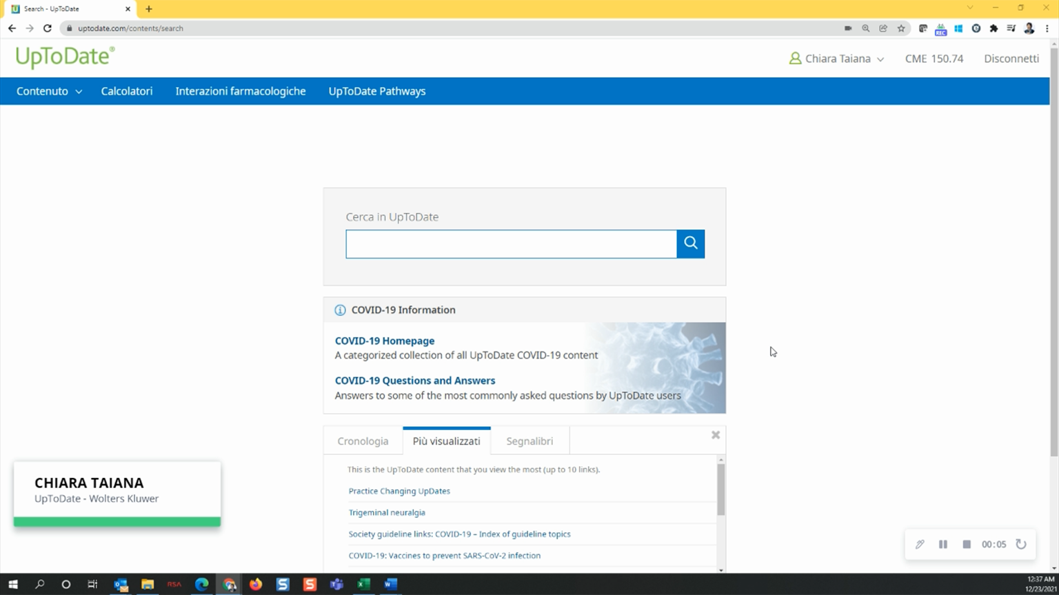Bookmark this page with star icon
Image resolution: width=1059 pixels, height=595 pixels.
[x=901, y=28]
